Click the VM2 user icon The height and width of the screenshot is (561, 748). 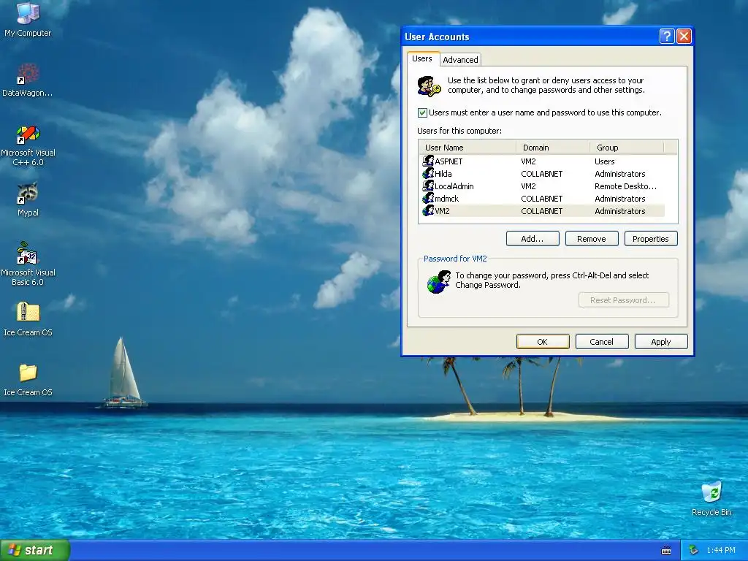[428, 211]
